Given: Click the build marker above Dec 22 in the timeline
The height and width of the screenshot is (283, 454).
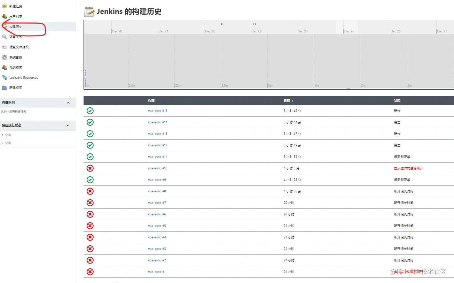Looking at the screenshot, I should click(x=221, y=24).
